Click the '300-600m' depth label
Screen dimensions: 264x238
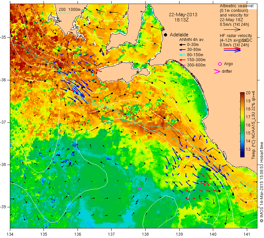pyautogui.click(x=196, y=65)
